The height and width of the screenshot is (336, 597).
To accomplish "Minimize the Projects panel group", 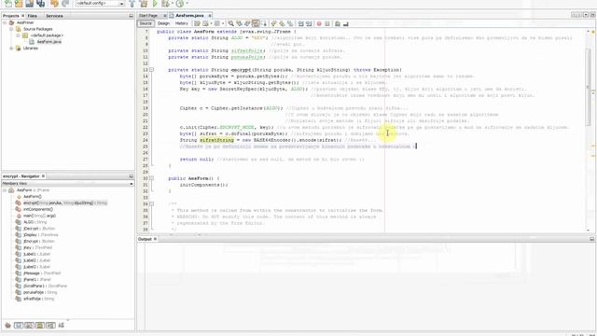I will (131, 16).
